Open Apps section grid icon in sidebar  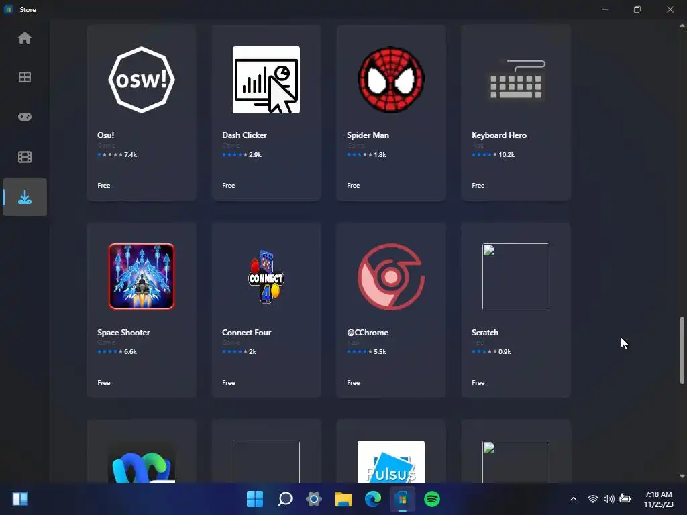point(25,77)
